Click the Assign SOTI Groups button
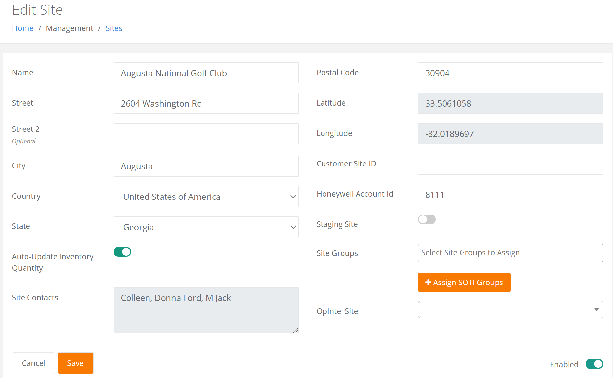Screen dimensions: 613x378 tap(464, 282)
